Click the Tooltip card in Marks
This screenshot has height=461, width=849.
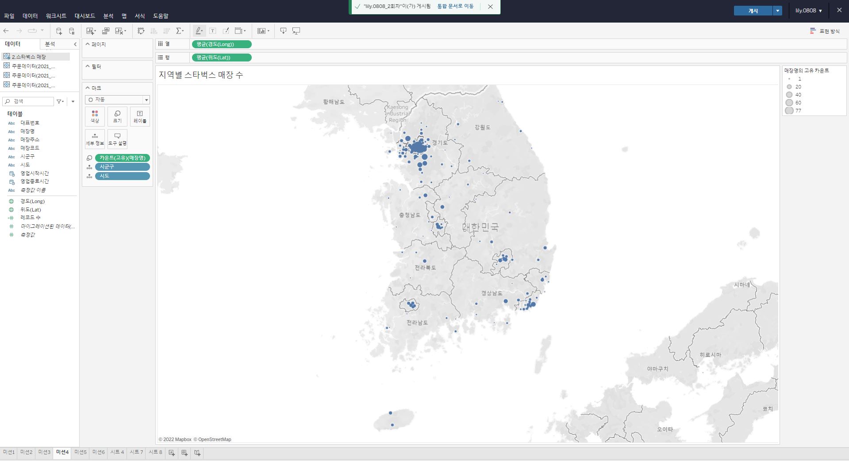pyautogui.click(x=117, y=139)
